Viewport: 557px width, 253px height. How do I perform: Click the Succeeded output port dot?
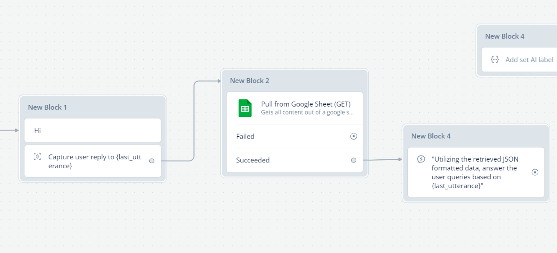(354, 160)
